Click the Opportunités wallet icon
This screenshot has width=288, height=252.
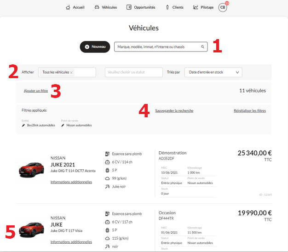point(129,7)
